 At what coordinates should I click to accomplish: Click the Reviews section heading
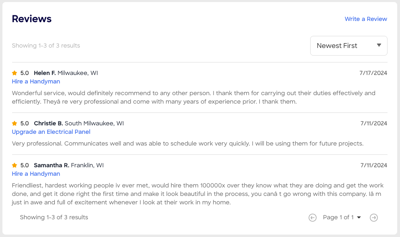point(32,19)
